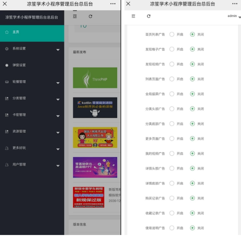
Task: Click the icon beside 轮播管理
Action: click(x=7, y=82)
